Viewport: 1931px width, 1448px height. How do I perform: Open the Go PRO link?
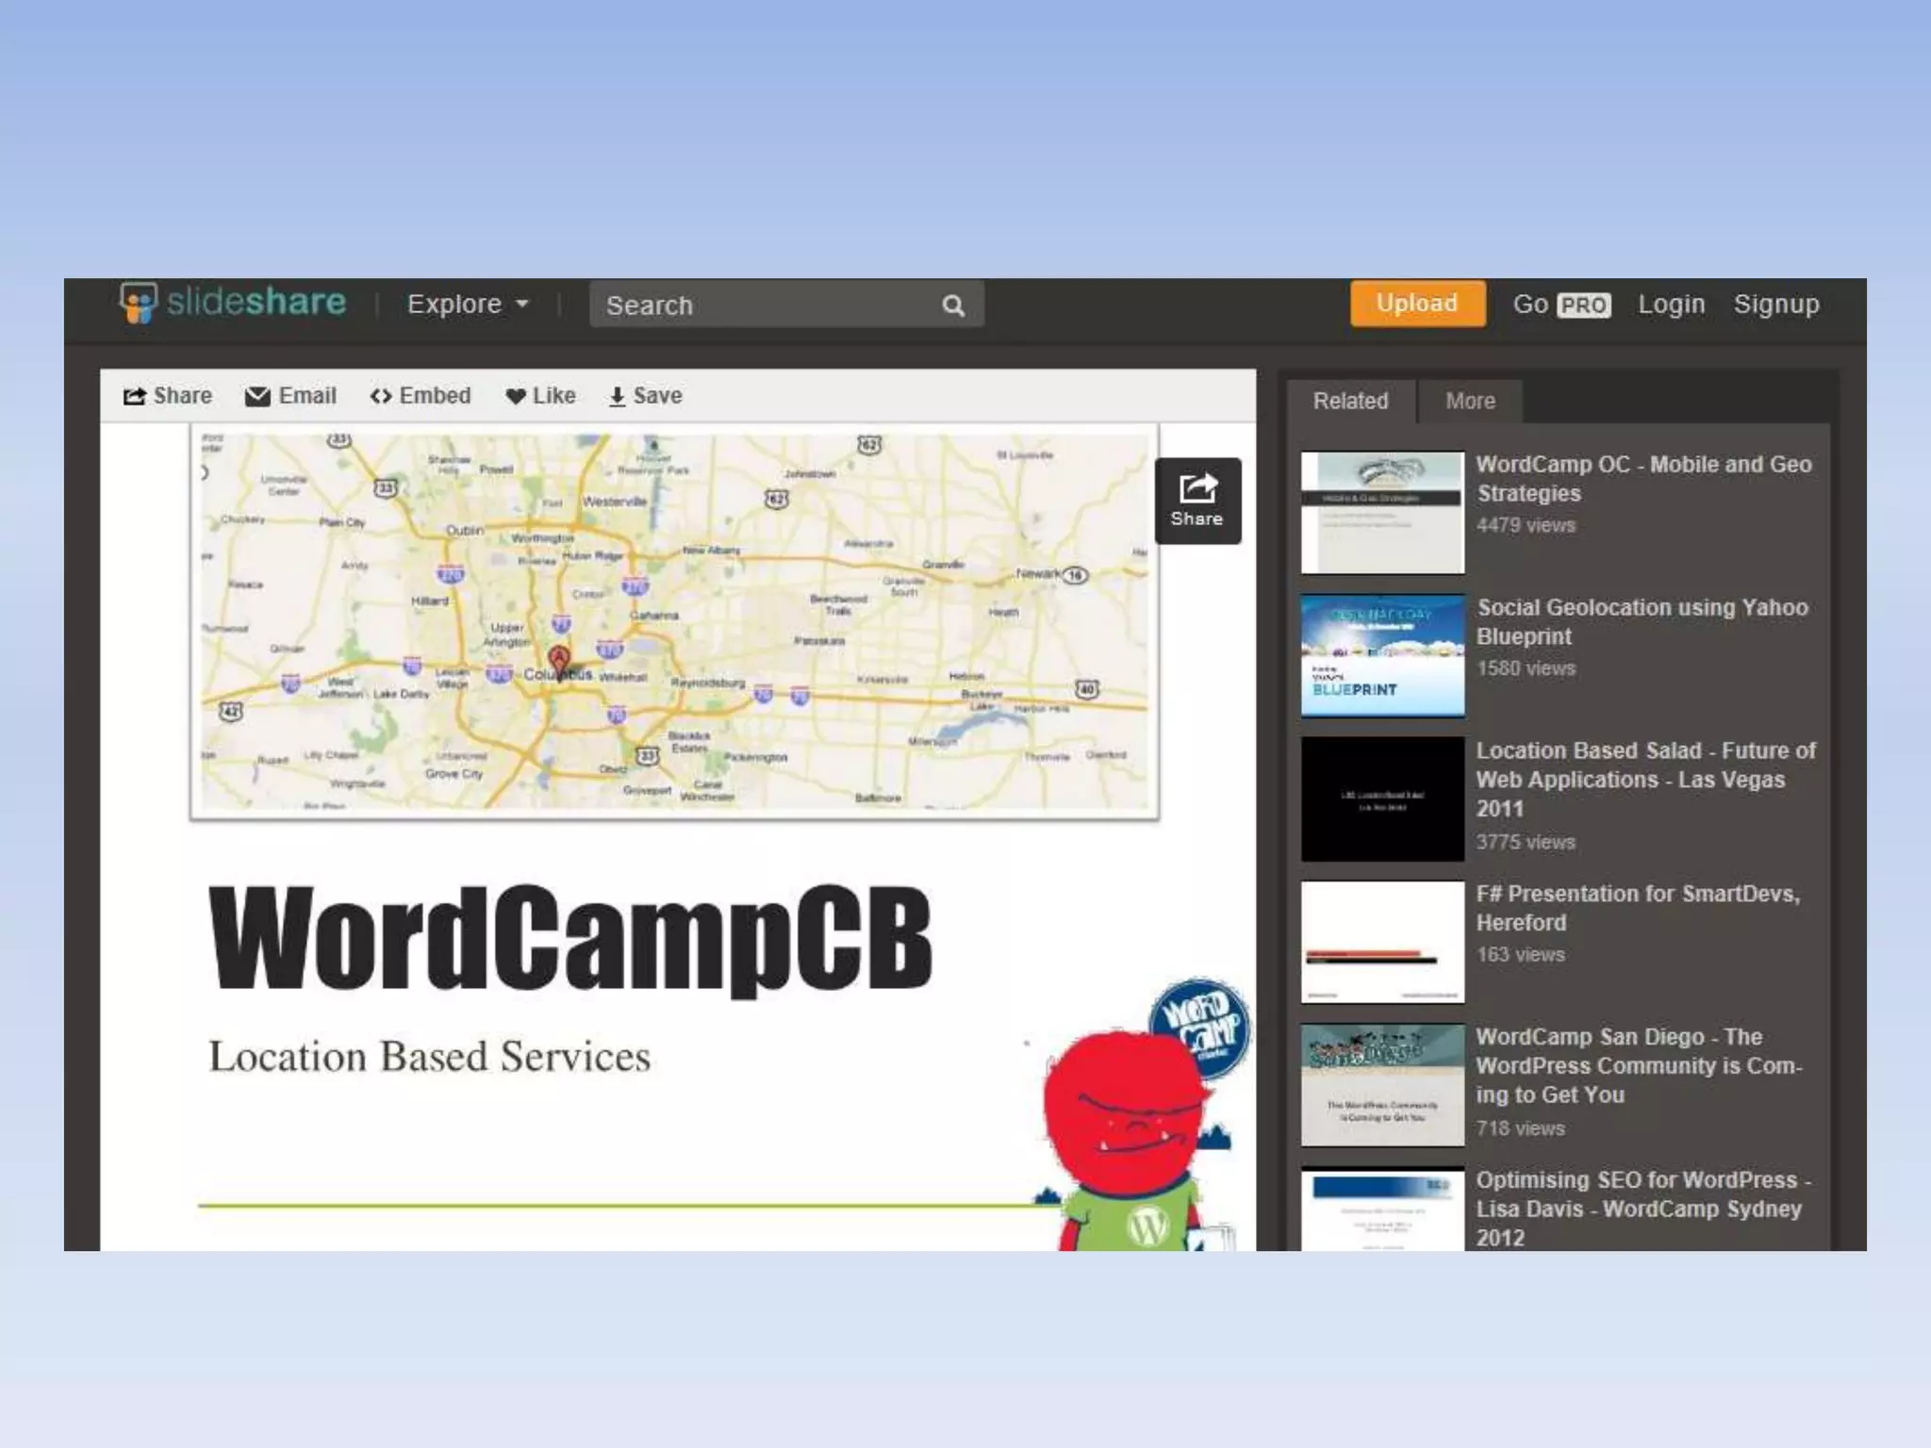click(1561, 304)
